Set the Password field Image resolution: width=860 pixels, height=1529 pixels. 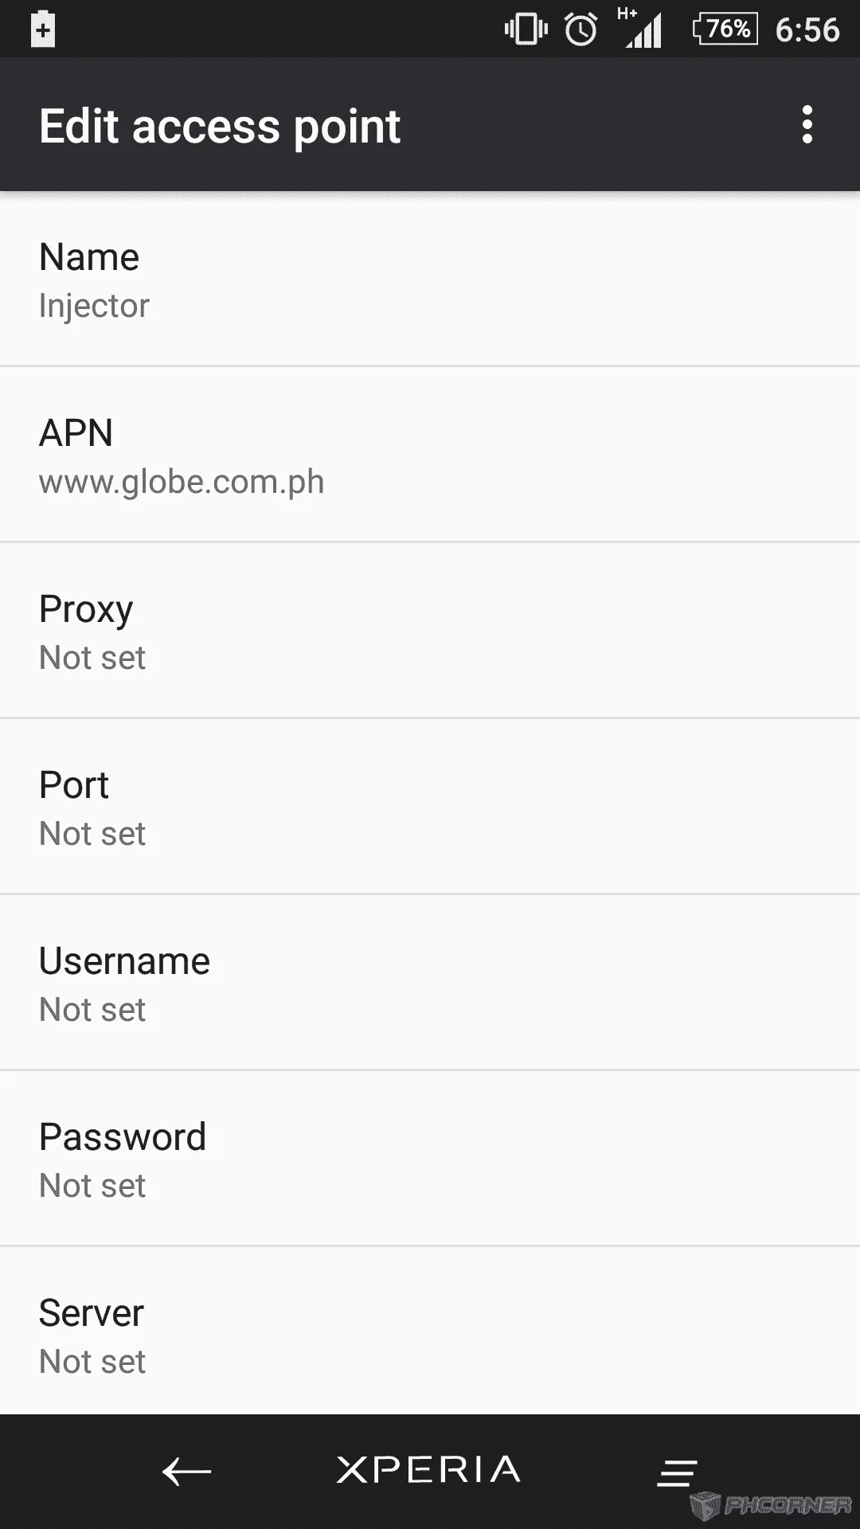click(x=430, y=1159)
